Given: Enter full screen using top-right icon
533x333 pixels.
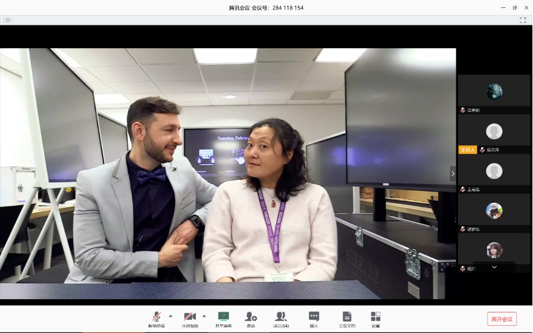Looking at the screenshot, I should coord(523,20).
